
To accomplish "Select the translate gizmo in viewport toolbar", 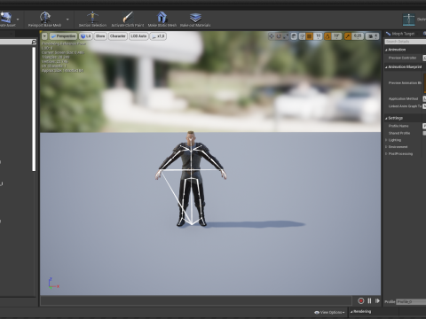I will (271, 36).
